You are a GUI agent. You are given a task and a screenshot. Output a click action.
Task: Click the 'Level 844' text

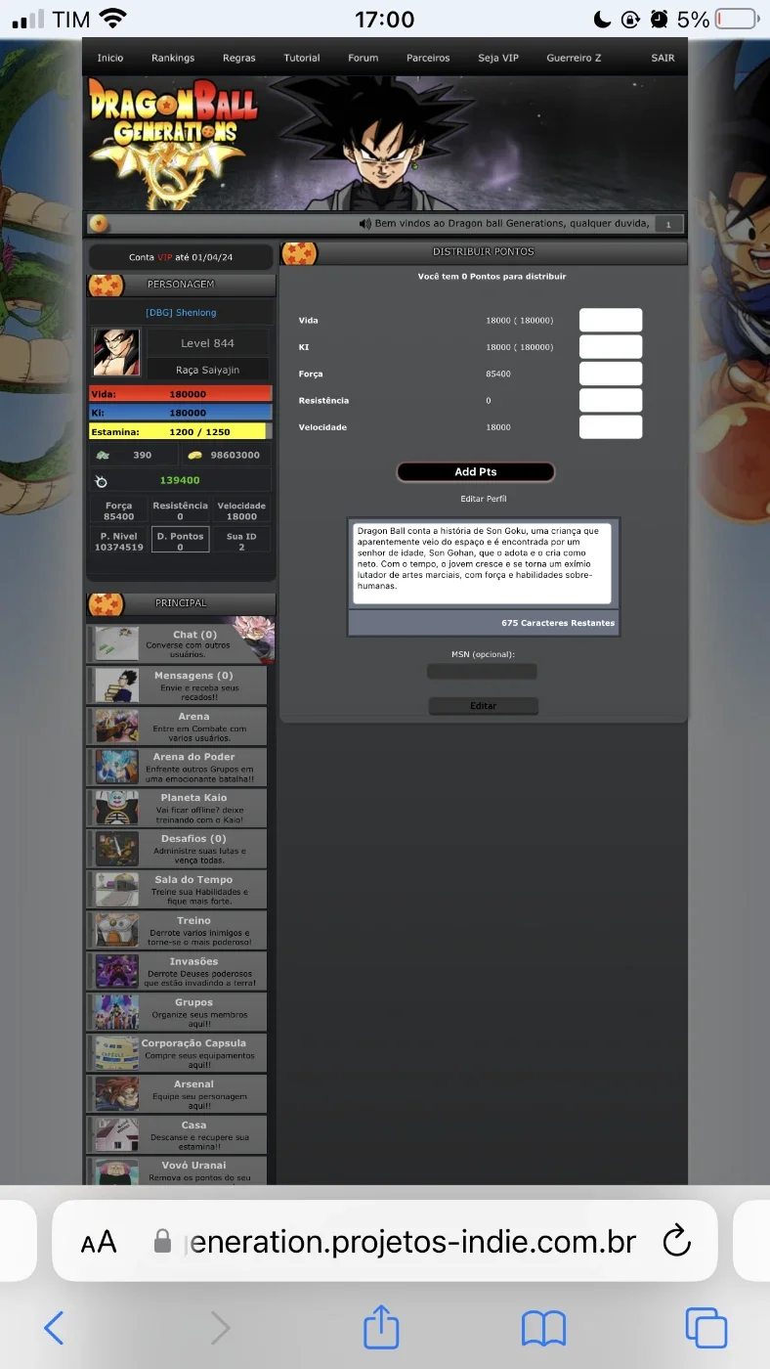tap(207, 343)
